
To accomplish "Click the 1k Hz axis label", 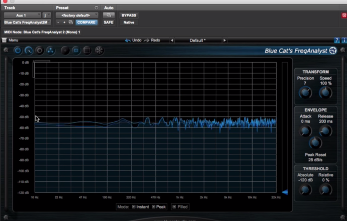I will point(180,197).
